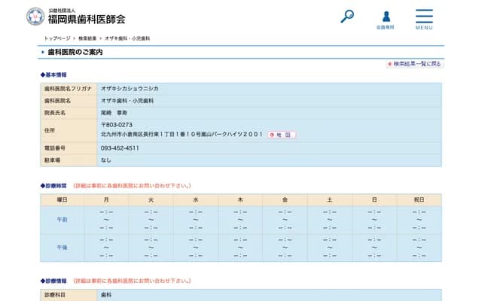Open the MENU hamburger icon

[424, 19]
